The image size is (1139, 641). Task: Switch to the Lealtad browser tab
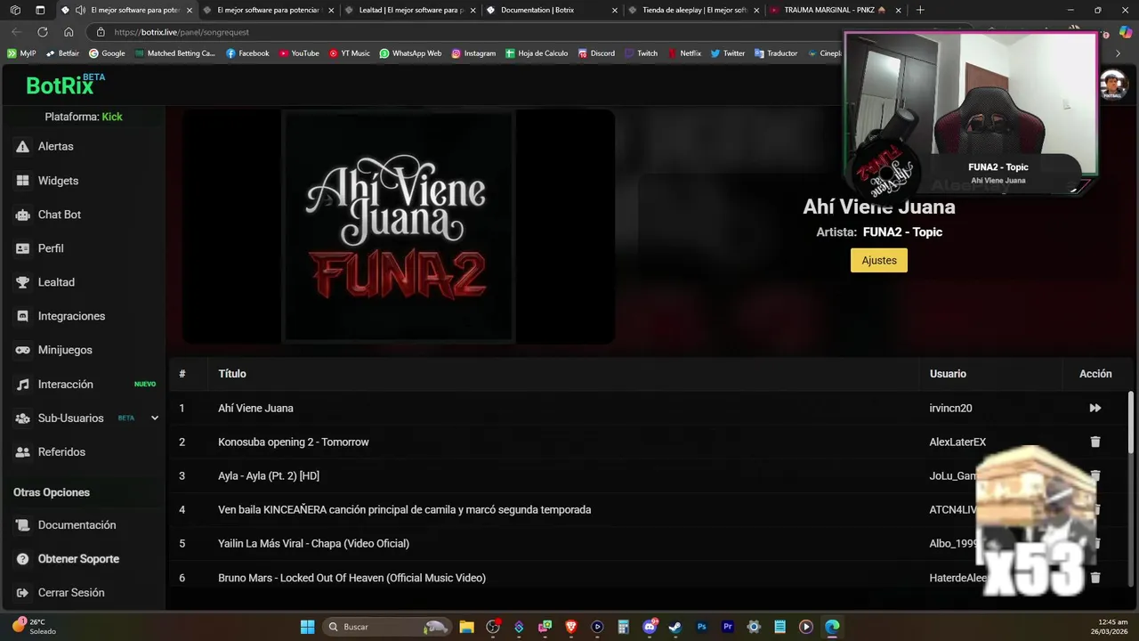(x=410, y=10)
